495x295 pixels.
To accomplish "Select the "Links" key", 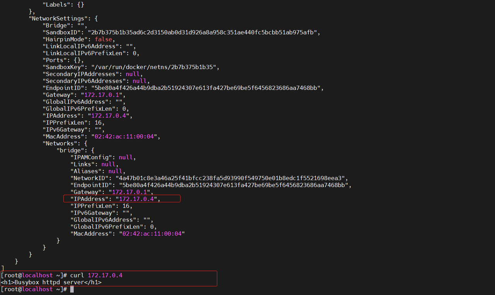I will coord(82,164).
